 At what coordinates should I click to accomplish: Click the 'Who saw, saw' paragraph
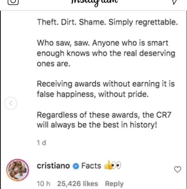click(106, 53)
